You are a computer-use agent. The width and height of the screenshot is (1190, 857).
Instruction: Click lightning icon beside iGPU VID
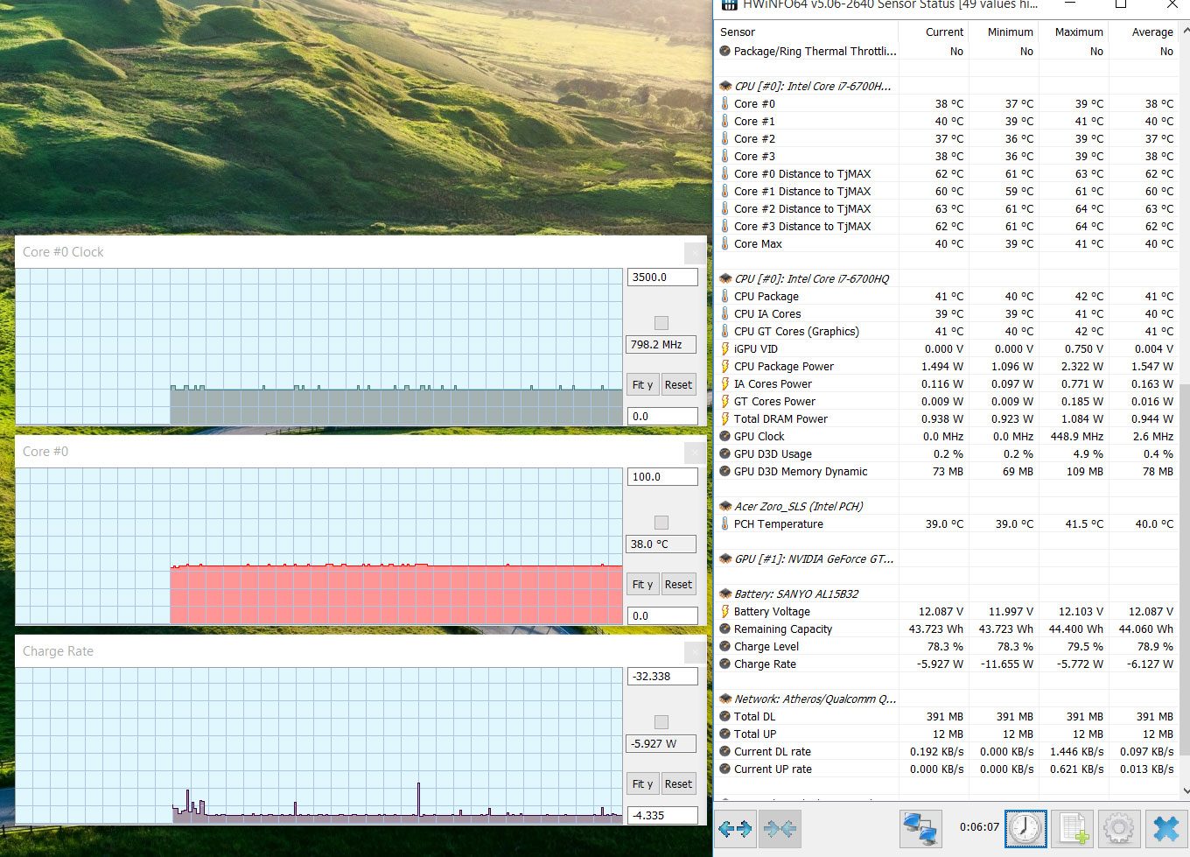(x=724, y=348)
